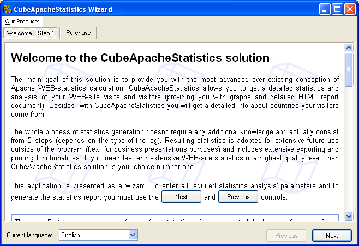359x246 pixels.
Task: Click the English language combo box field
Action: (98, 235)
